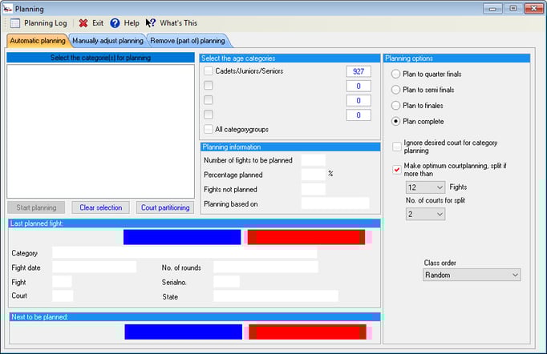Open Remove (part of) planning tab

point(188,41)
